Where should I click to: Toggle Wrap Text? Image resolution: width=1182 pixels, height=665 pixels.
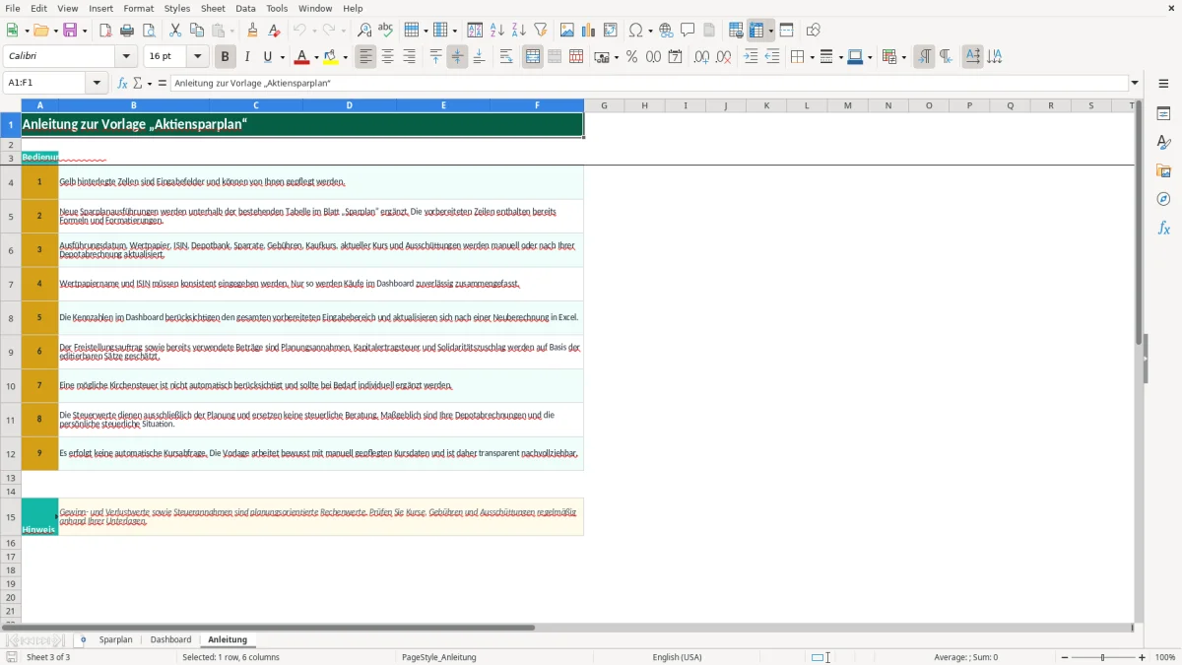pyautogui.click(x=506, y=57)
